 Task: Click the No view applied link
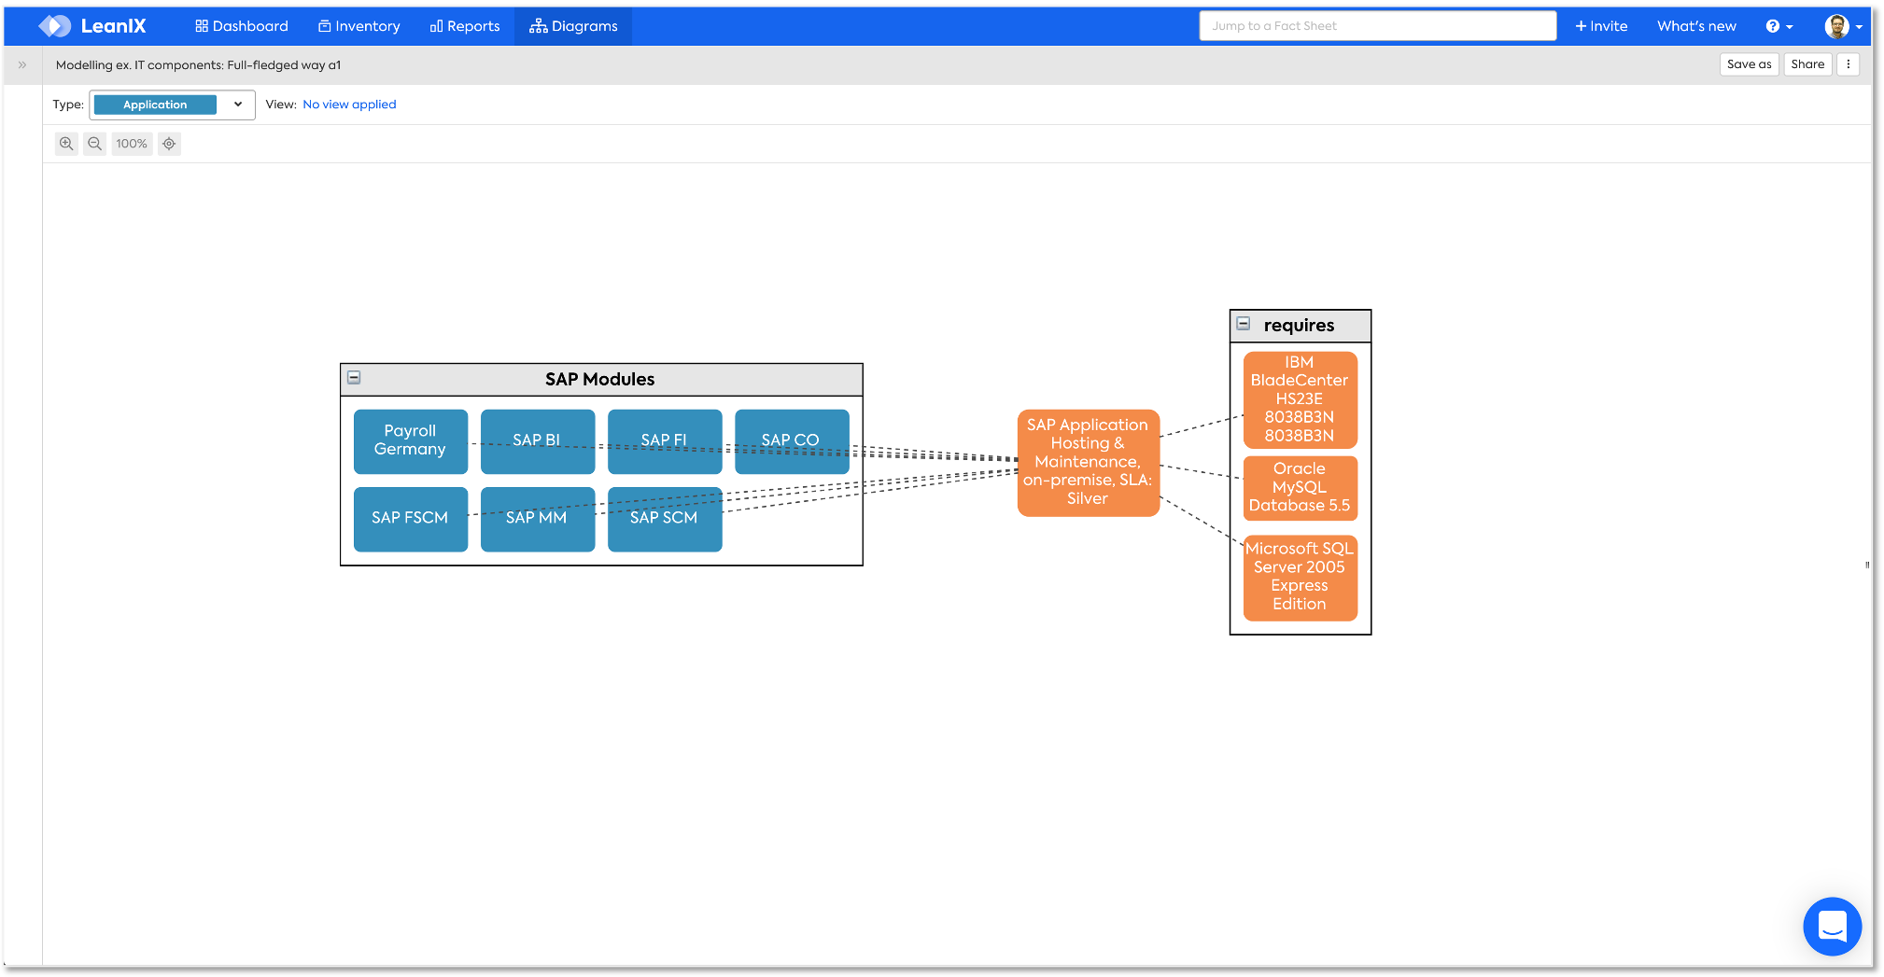tap(349, 105)
